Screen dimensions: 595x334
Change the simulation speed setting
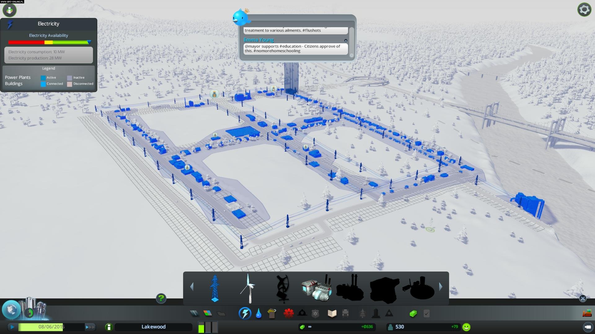click(90, 327)
